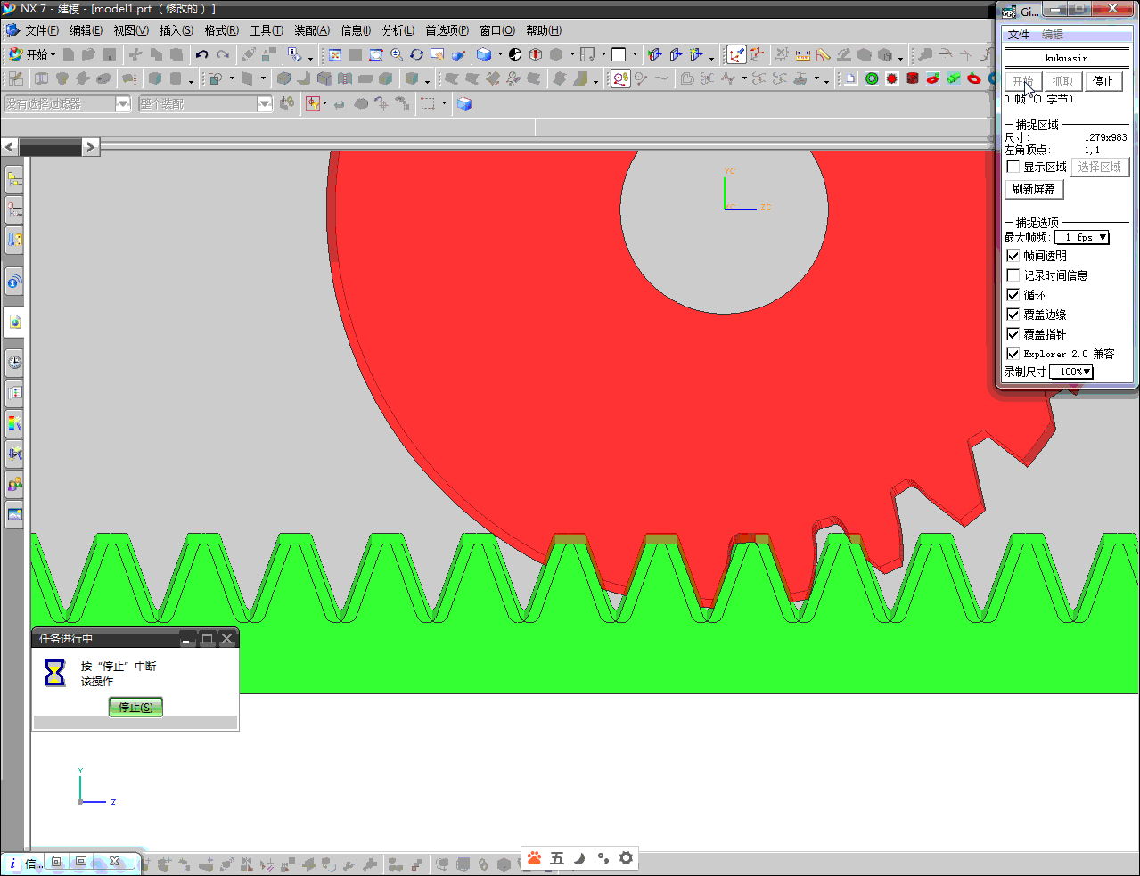Toggle the Explorer 2.0 兼容 checkbox
Image resolution: width=1140 pixels, height=876 pixels.
(1013, 354)
